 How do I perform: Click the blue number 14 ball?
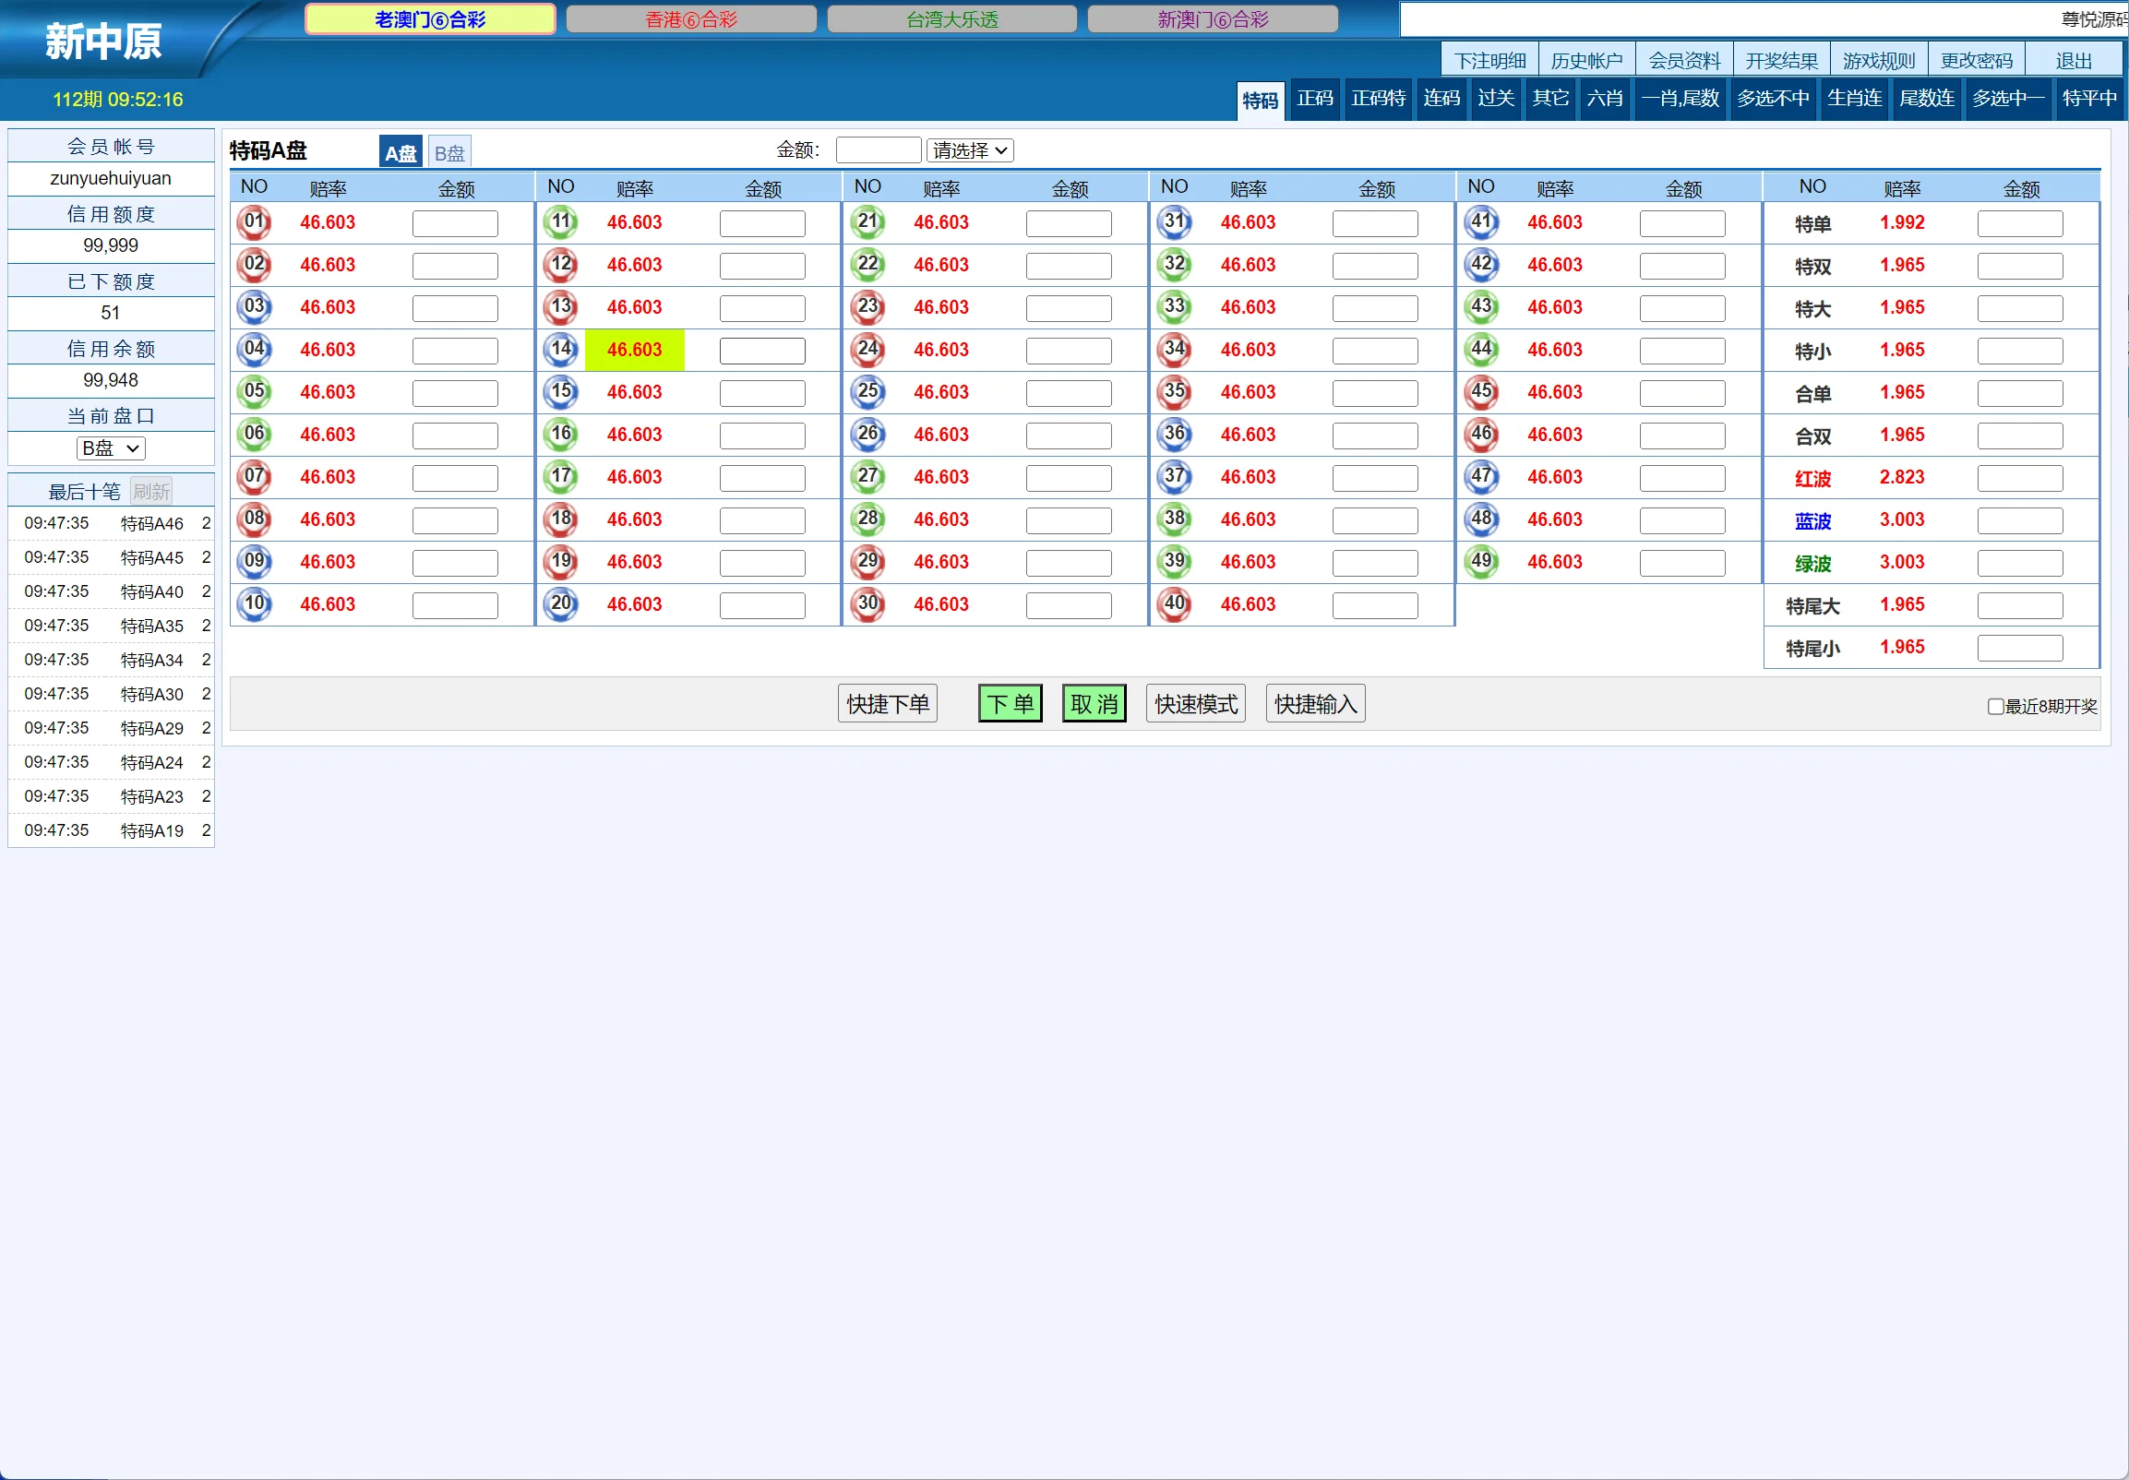pyautogui.click(x=561, y=350)
